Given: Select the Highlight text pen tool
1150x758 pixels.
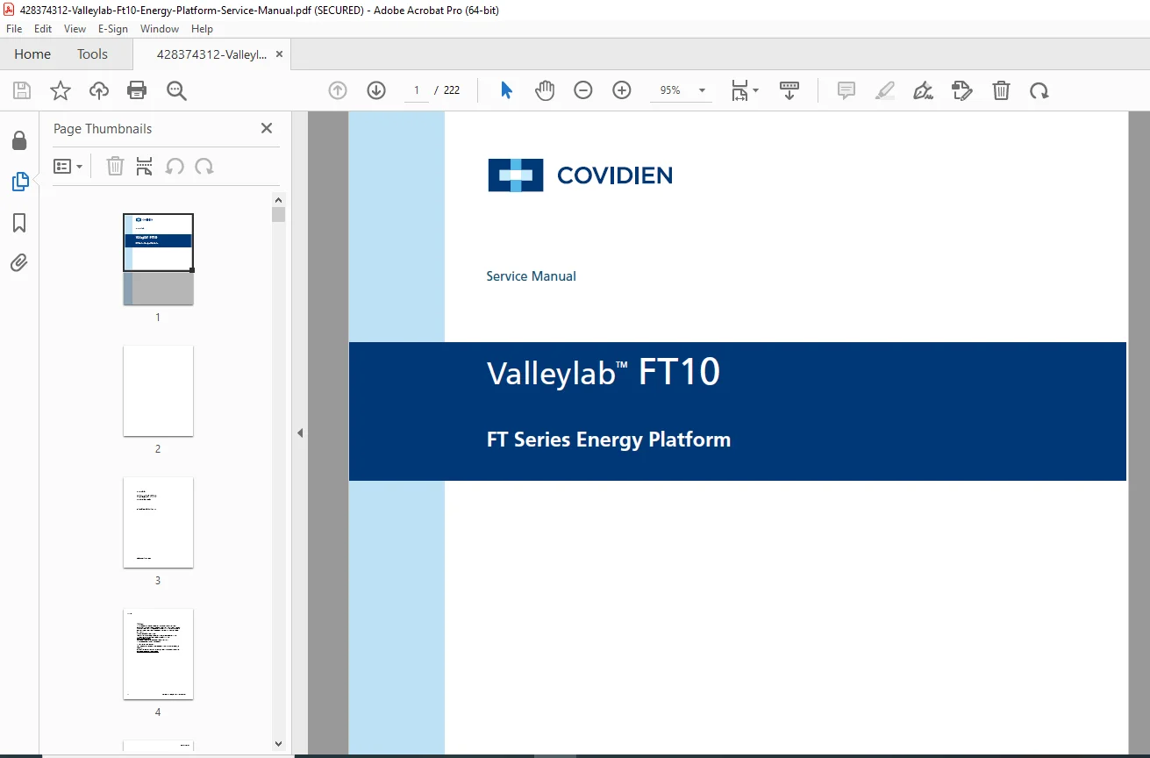Looking at the screenshot, I should [885, 90].
